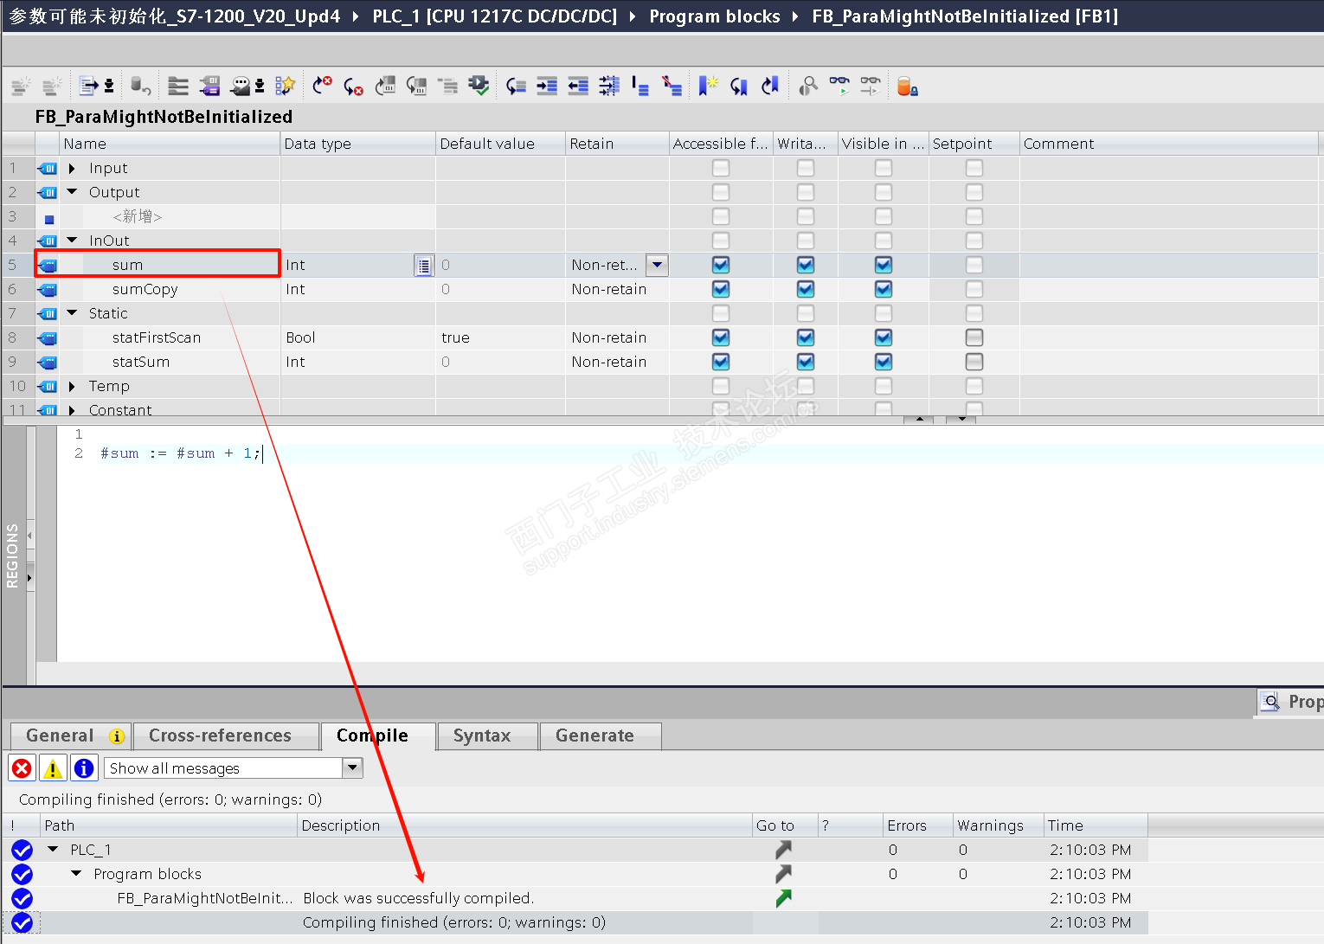Toggle Setpoint checkbox for statFirstScan
The image size is (1324, 944).
pos(974,337)
